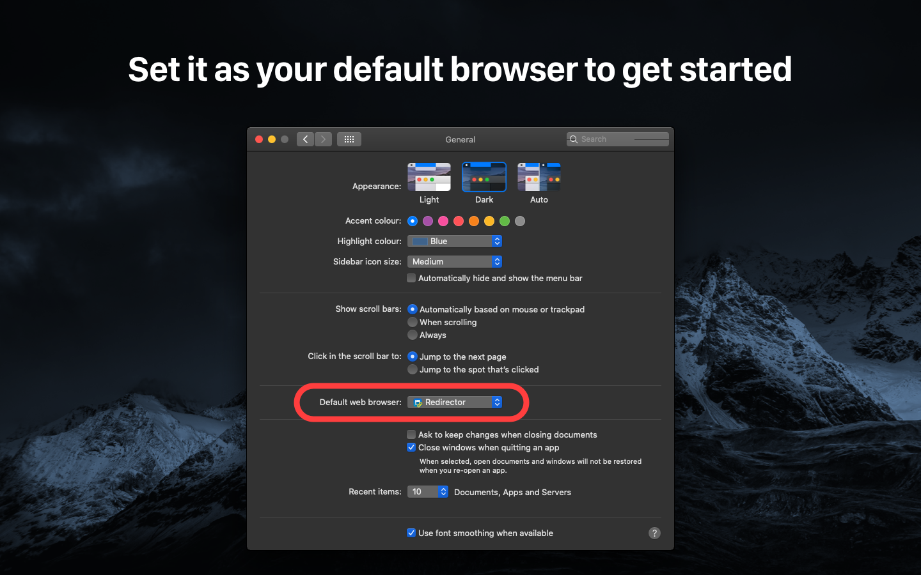Click the back navigation arrow
The width and height of the screenshot is (921, 575).
305,139
